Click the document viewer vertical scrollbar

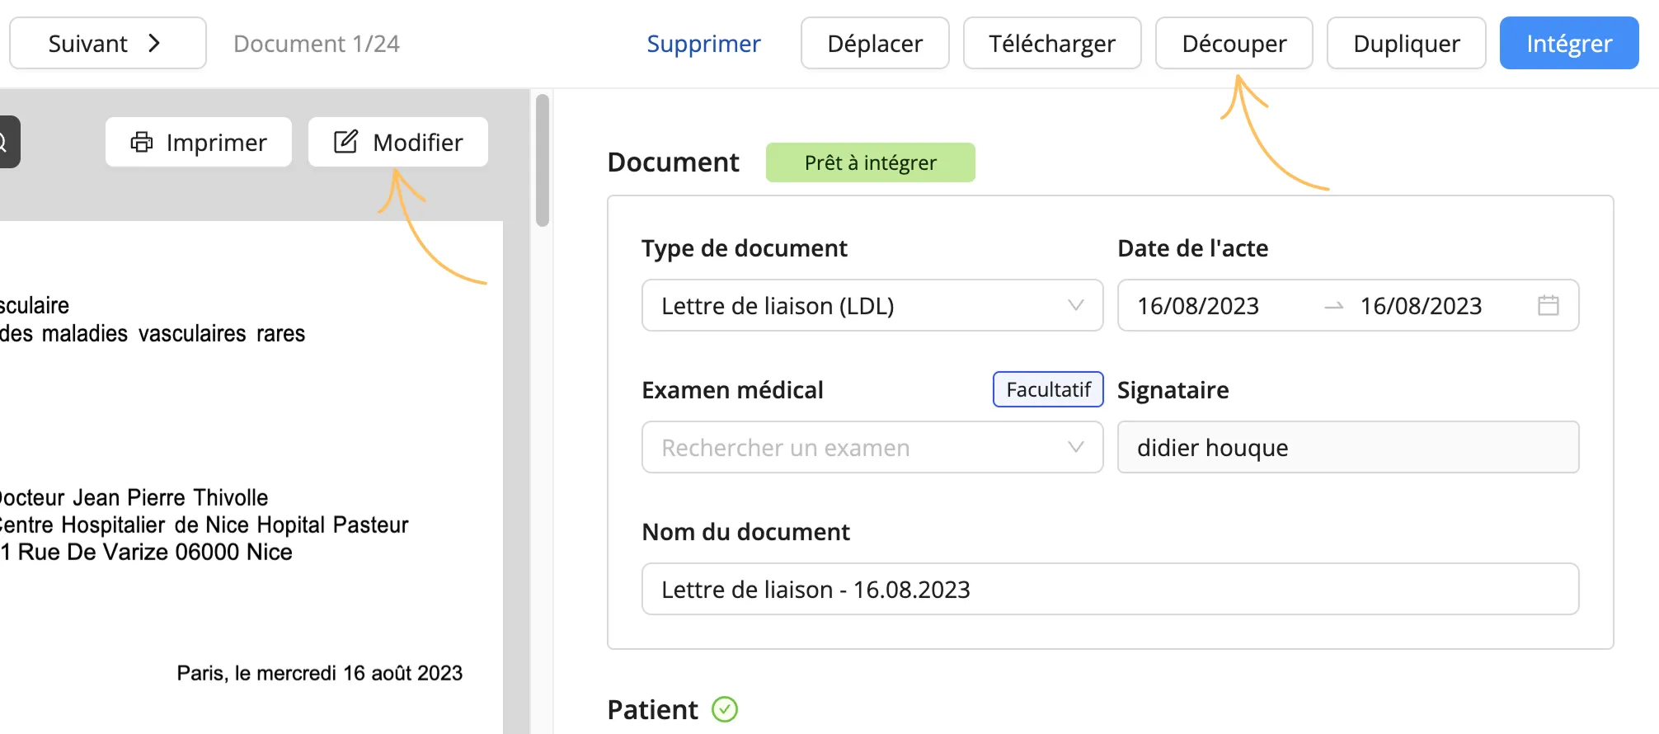(542, 161)
